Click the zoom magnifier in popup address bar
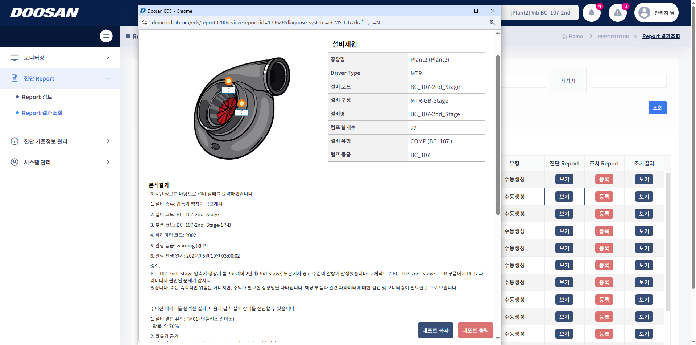This screenshot has width=696, height=345. click(492, 22)
